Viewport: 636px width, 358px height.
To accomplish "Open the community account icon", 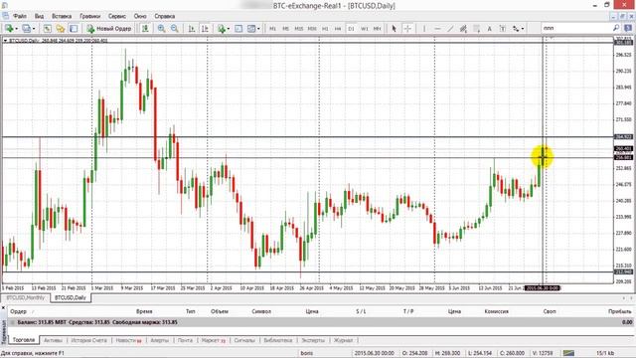I will click(627, 28).
